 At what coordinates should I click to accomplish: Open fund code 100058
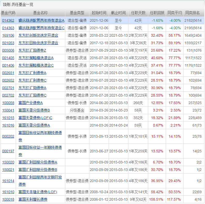click(8, 103)
